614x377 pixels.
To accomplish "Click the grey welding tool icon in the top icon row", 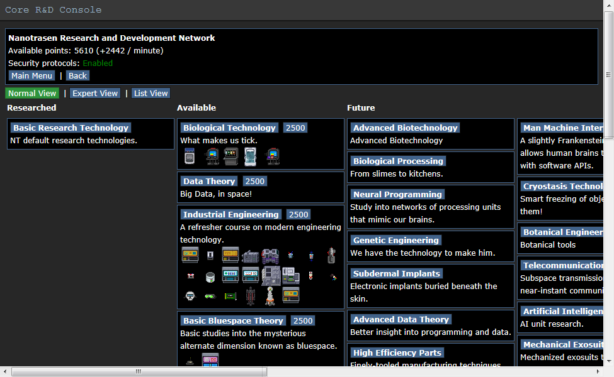I will tap(331, 256).
